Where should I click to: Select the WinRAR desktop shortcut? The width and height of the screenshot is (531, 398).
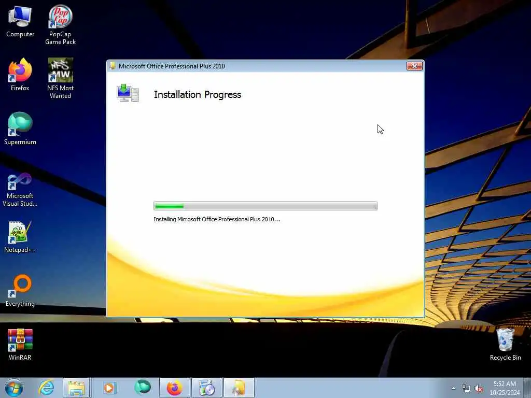(20, 345)
